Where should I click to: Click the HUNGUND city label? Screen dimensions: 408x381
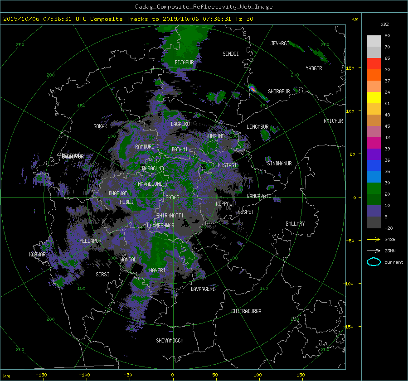[215, 136]
